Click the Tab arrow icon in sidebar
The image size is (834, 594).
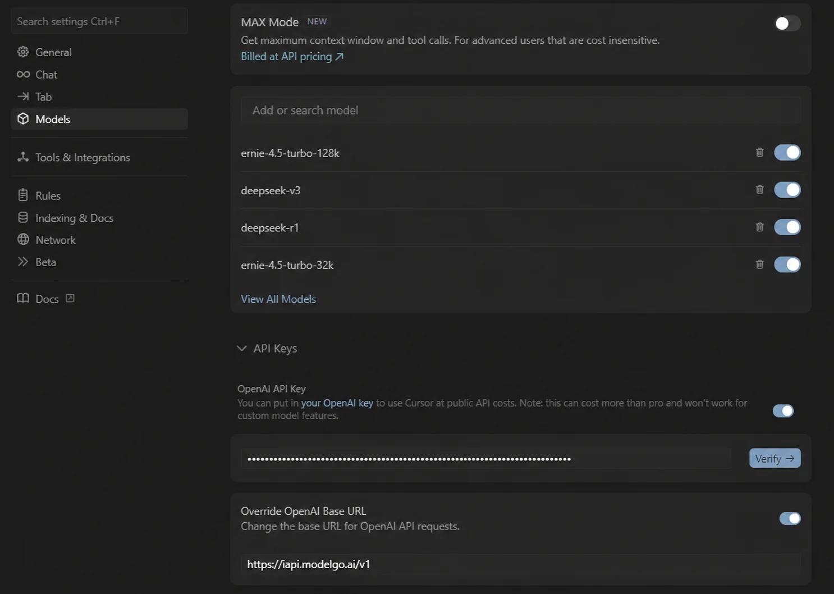click(23, 97)
